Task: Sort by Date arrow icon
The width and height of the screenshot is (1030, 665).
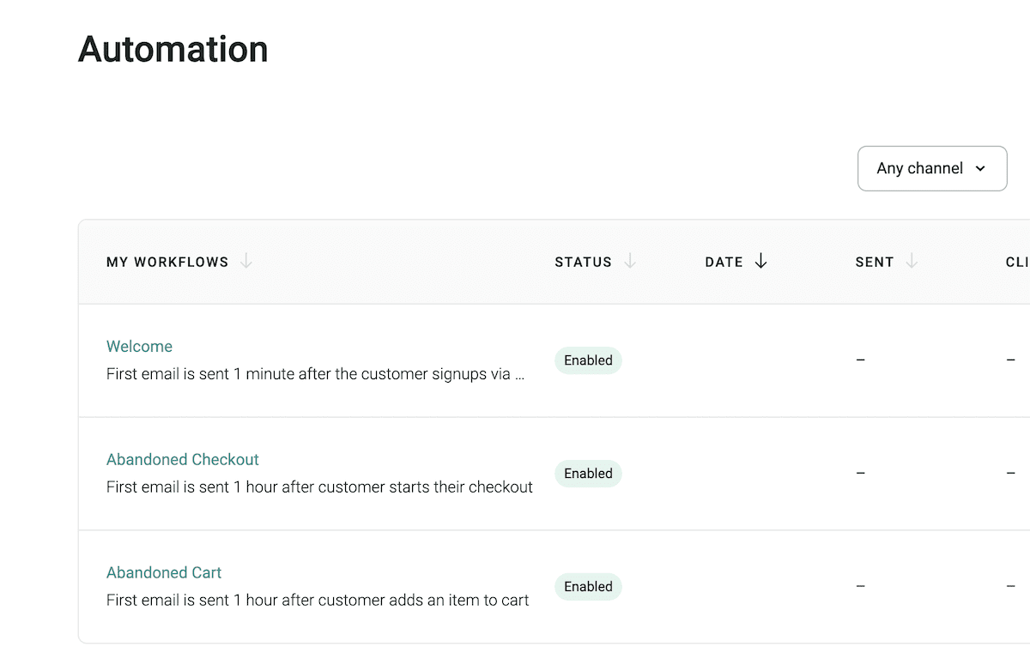Action: [760, 261]
